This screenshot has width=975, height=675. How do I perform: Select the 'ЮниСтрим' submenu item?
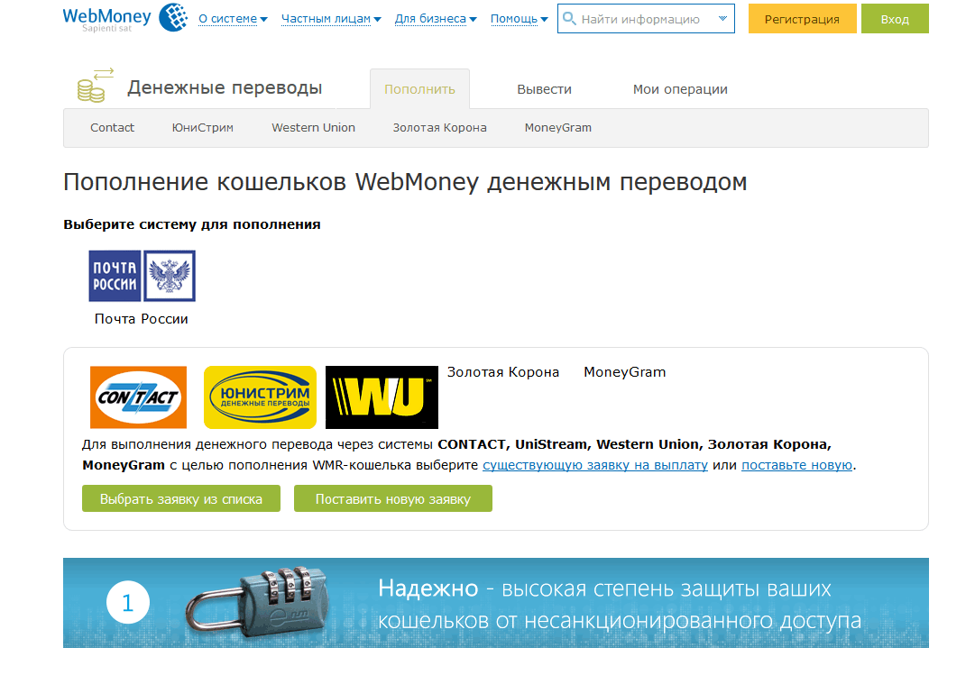coord(203,127)
